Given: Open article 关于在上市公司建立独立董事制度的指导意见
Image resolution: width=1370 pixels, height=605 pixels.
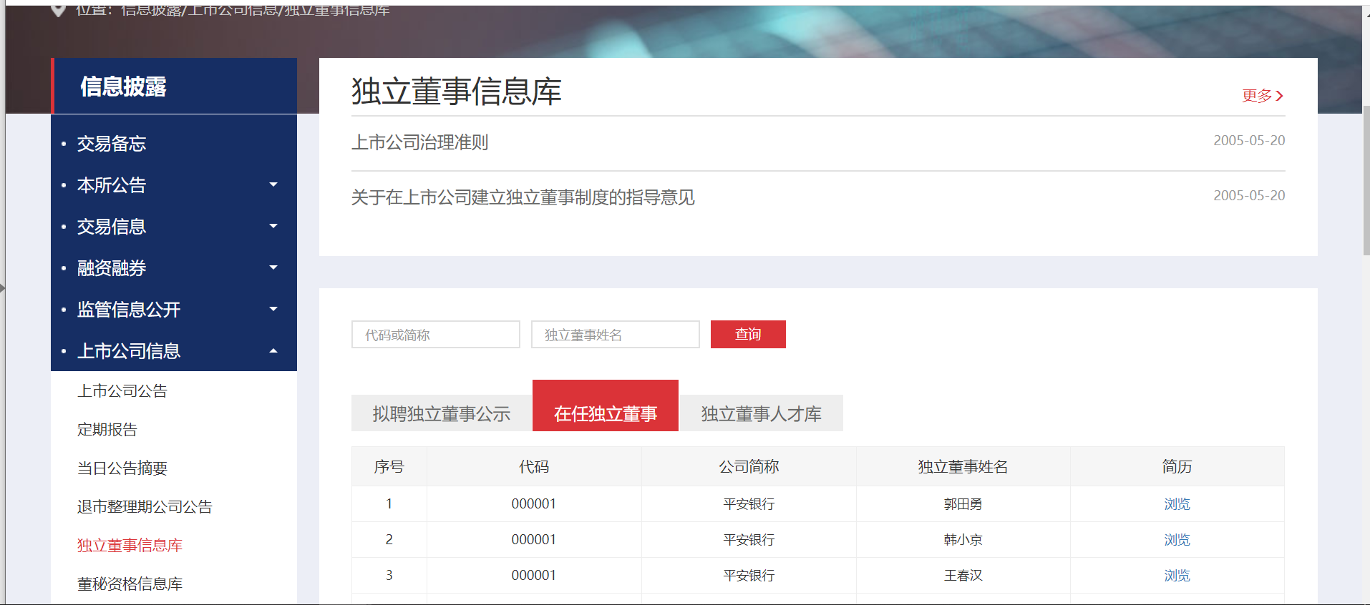Looking at the screenshot, I should [523, 197].
